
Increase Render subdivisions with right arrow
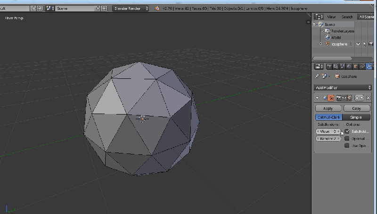click(338, 138)
